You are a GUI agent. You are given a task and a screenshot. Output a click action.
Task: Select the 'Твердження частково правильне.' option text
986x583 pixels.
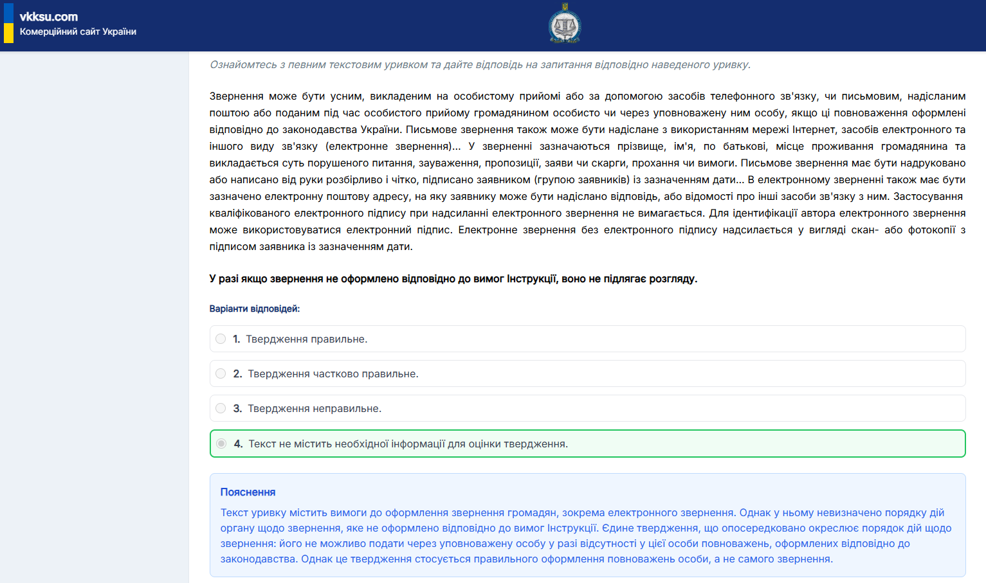pos(333,373)
